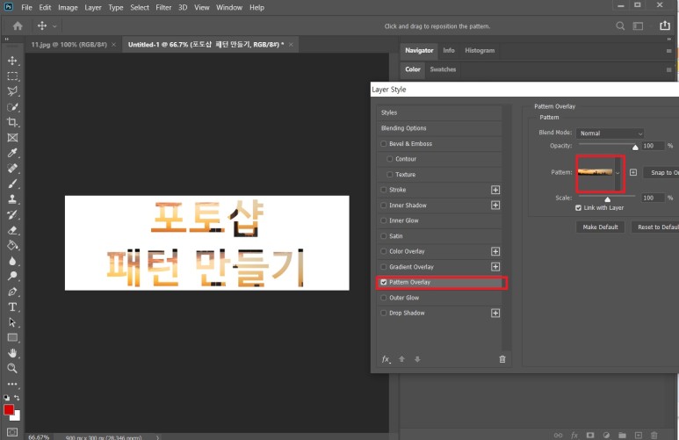
Task: Select the Zoom tool
Action: coord(12,368)
